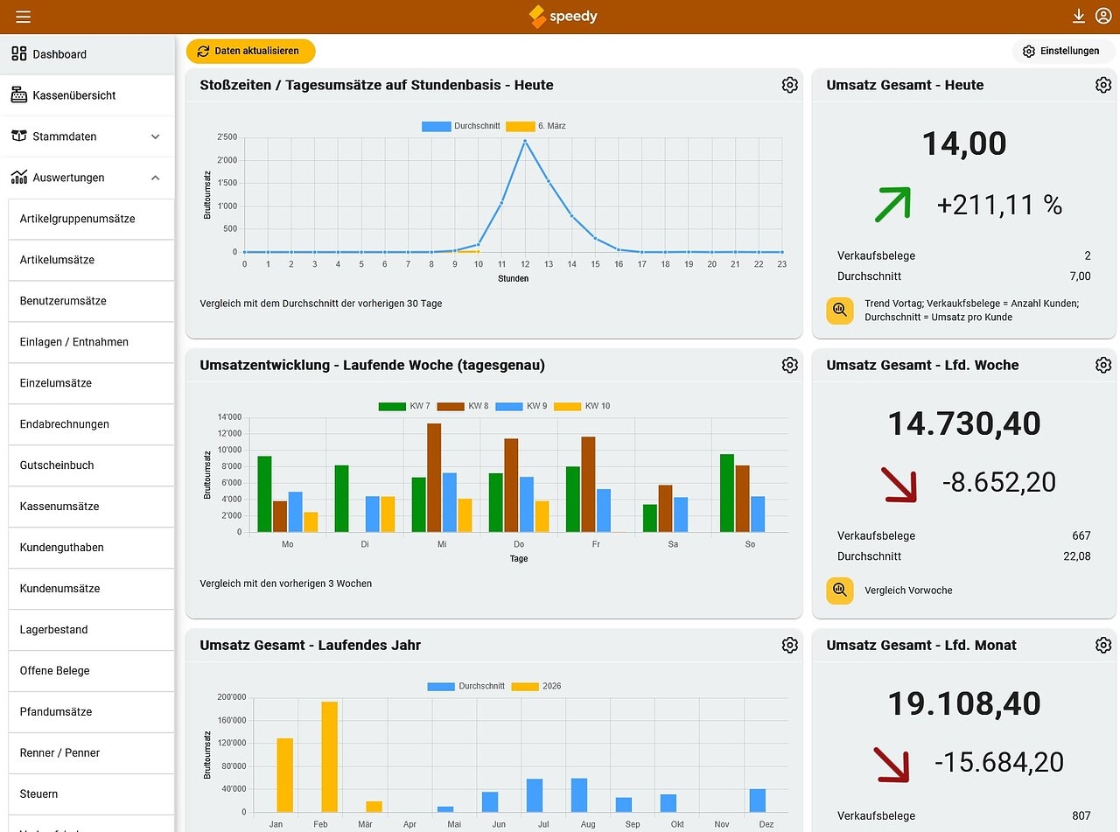The height and width of the screenshot is (832, 1120).
Task: Open settings gear on the Stoßzeiten card
Action: pyautogui.click(x=790, y=85)
